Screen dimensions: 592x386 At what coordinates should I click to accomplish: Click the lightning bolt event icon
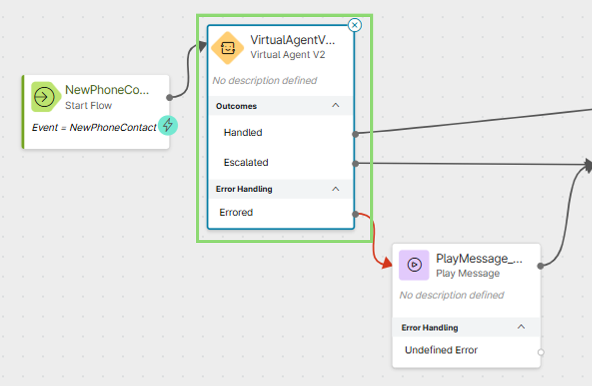point(168,125)
